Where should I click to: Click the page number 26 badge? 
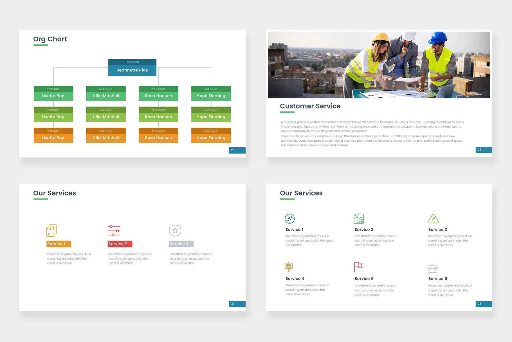(x=484, y=150)
